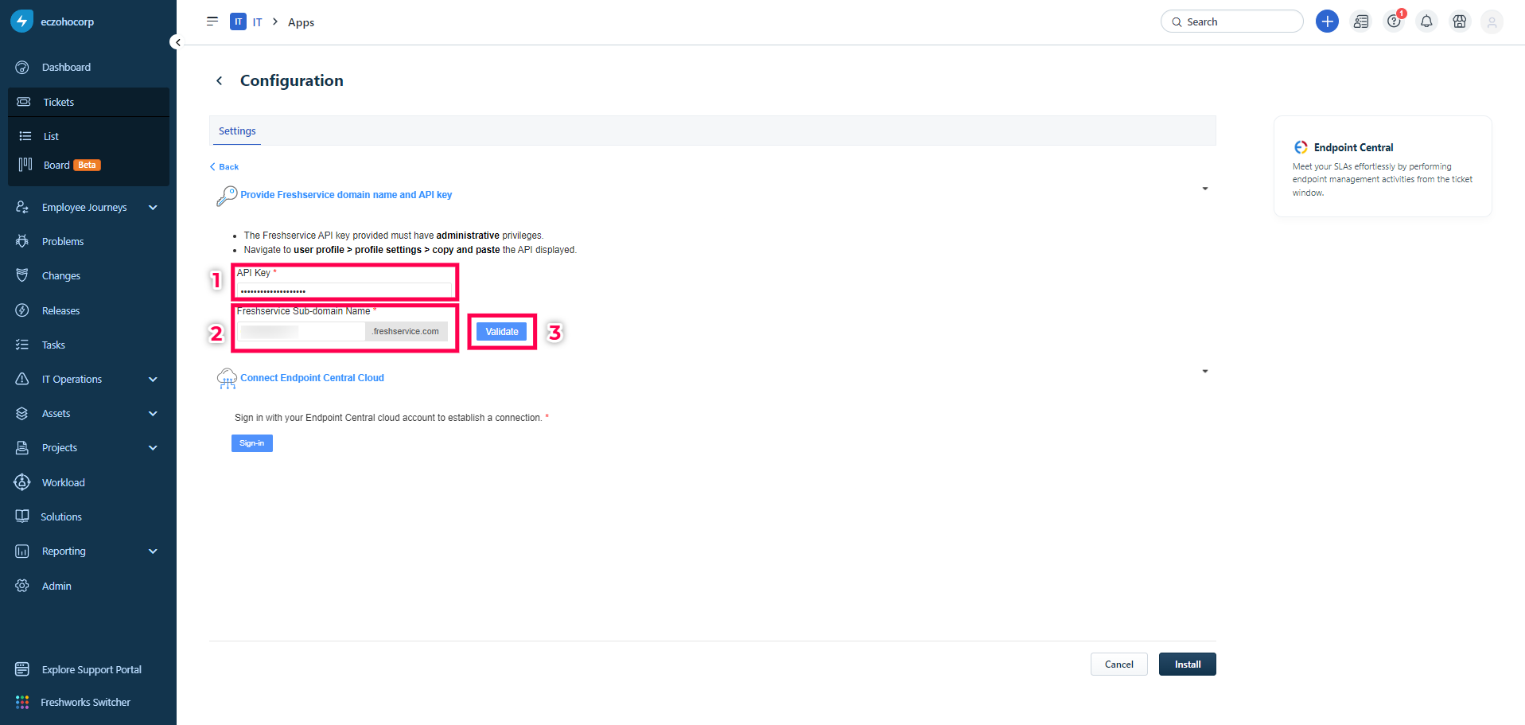Select the Settings tab

[237, 131]
